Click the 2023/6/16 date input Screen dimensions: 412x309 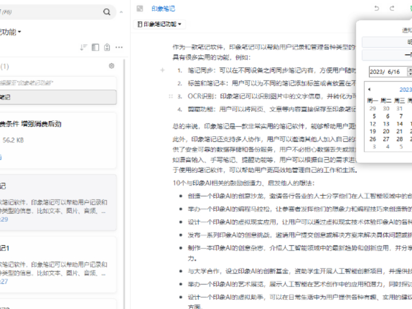pos(388,72)
